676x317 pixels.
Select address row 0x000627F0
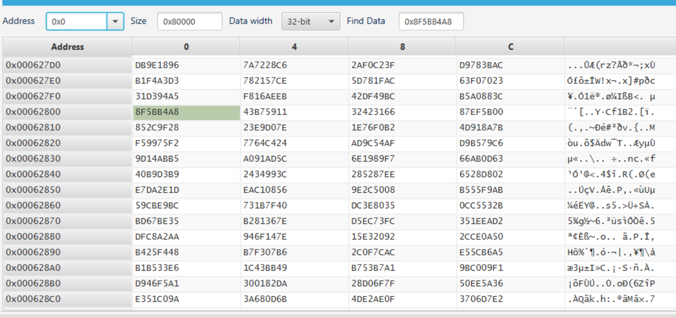(68, 97)
